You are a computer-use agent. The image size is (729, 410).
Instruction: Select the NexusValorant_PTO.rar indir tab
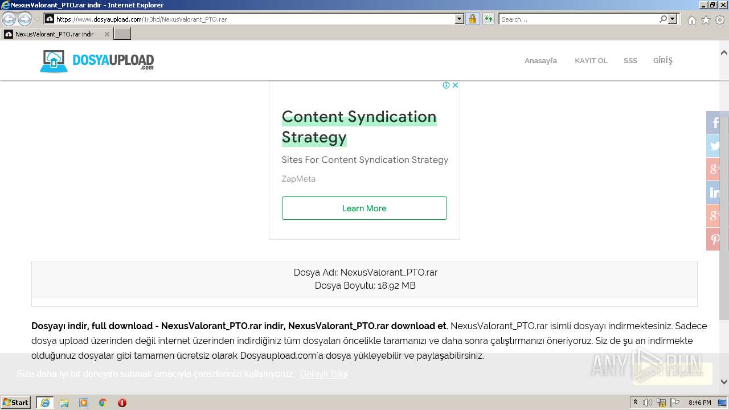tap(55, 34)
